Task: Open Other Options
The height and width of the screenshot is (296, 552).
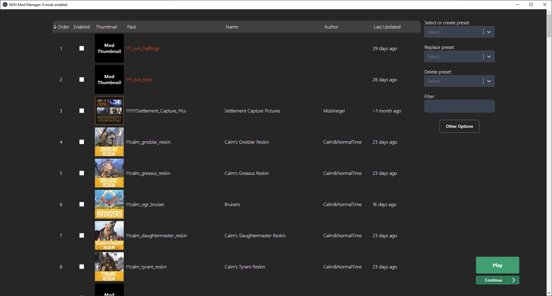Action: (459, 126)
